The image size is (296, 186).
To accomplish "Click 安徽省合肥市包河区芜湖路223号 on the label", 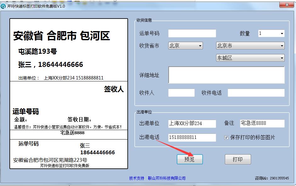I will [x=50, y=160].
